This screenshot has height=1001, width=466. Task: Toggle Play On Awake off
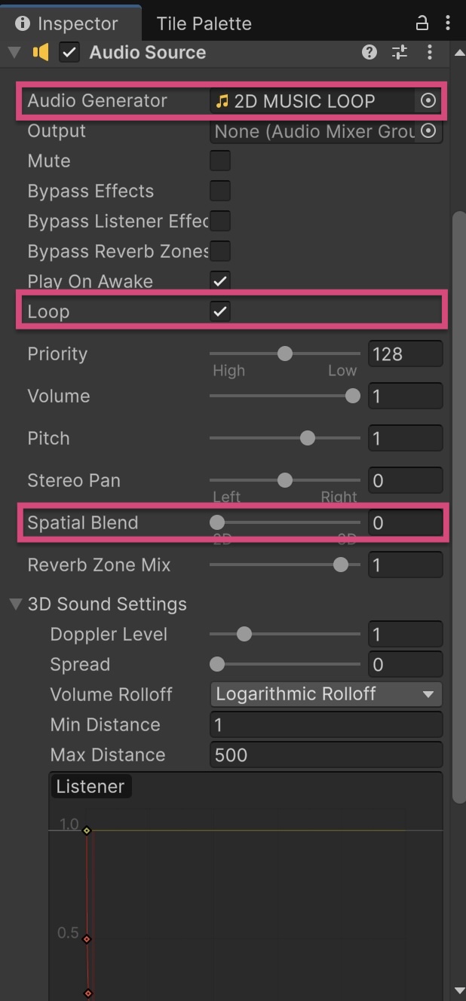220,280
